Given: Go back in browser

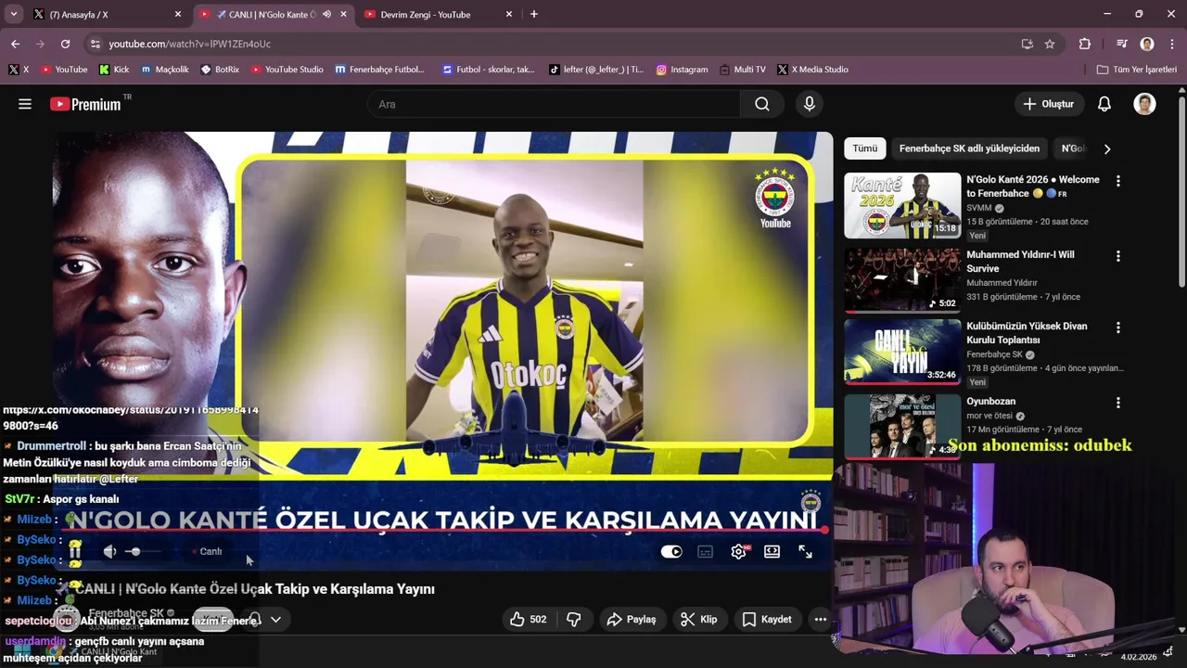Looking at the screenshot, I should (15, 44).
